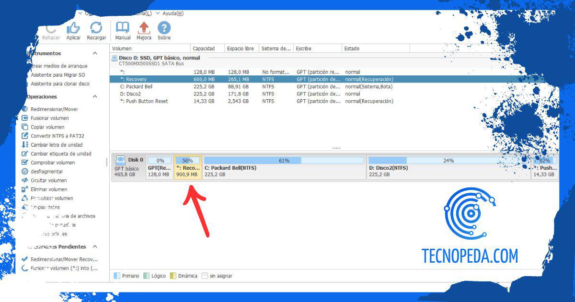Click the Sistema de... column header
The height and width of the screenshot is (302, 575).
[276, 48]
